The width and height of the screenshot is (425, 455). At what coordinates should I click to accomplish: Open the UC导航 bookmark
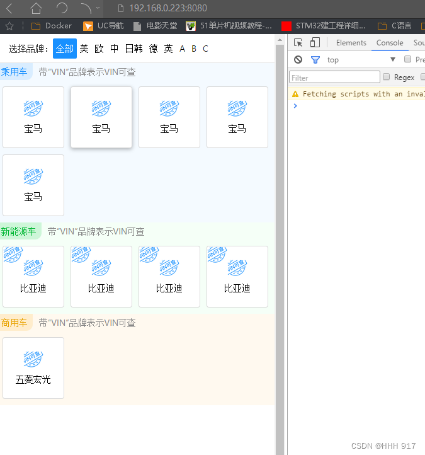point(103,26)
